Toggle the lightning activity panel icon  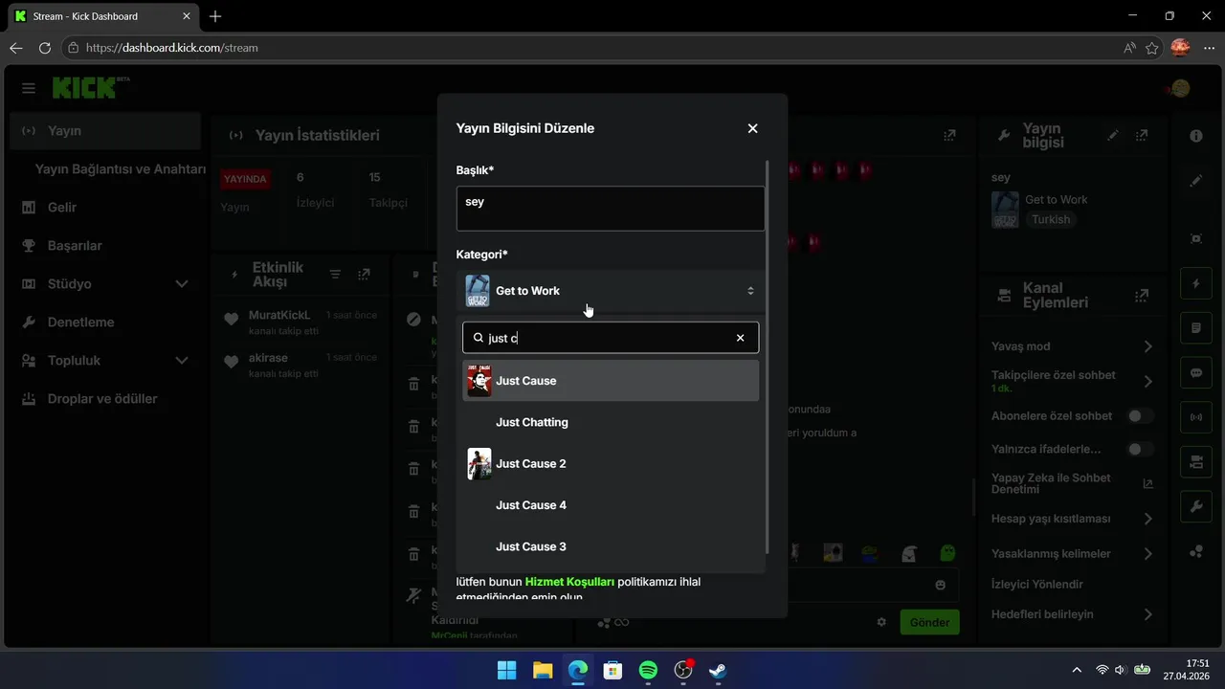[1196, 283]
